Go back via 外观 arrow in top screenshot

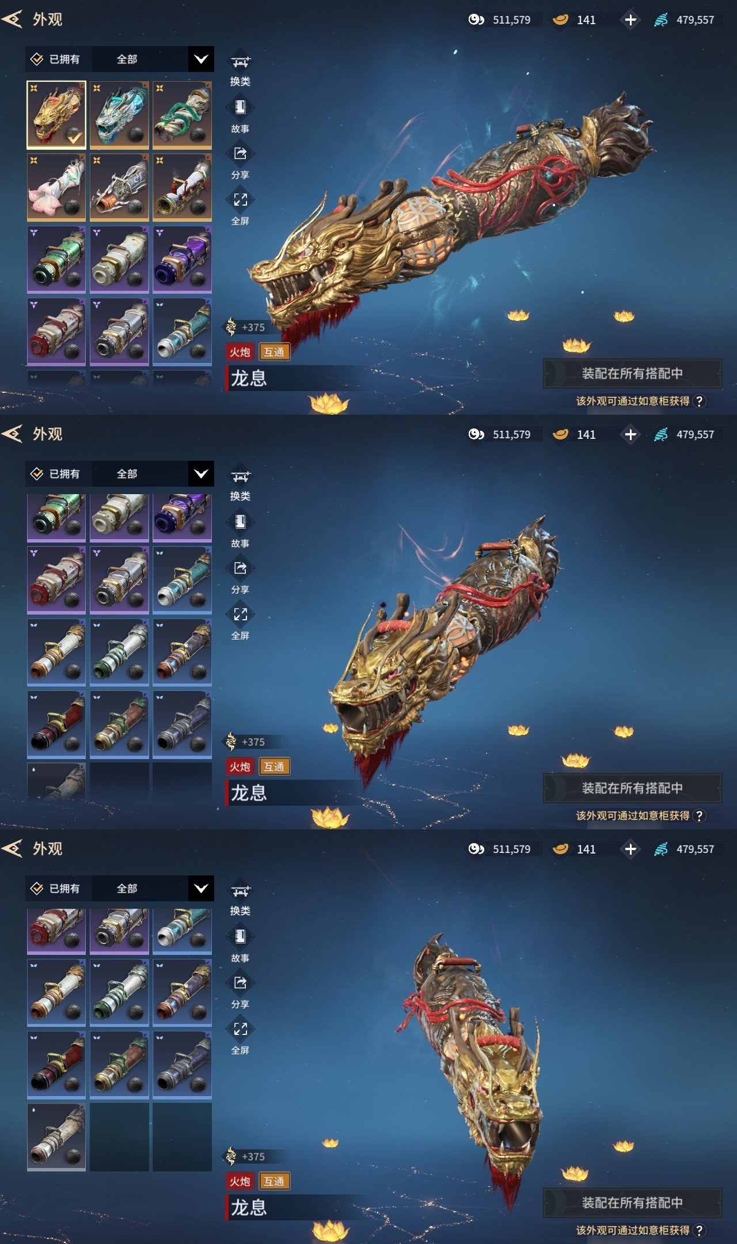(x=13, y=20)
